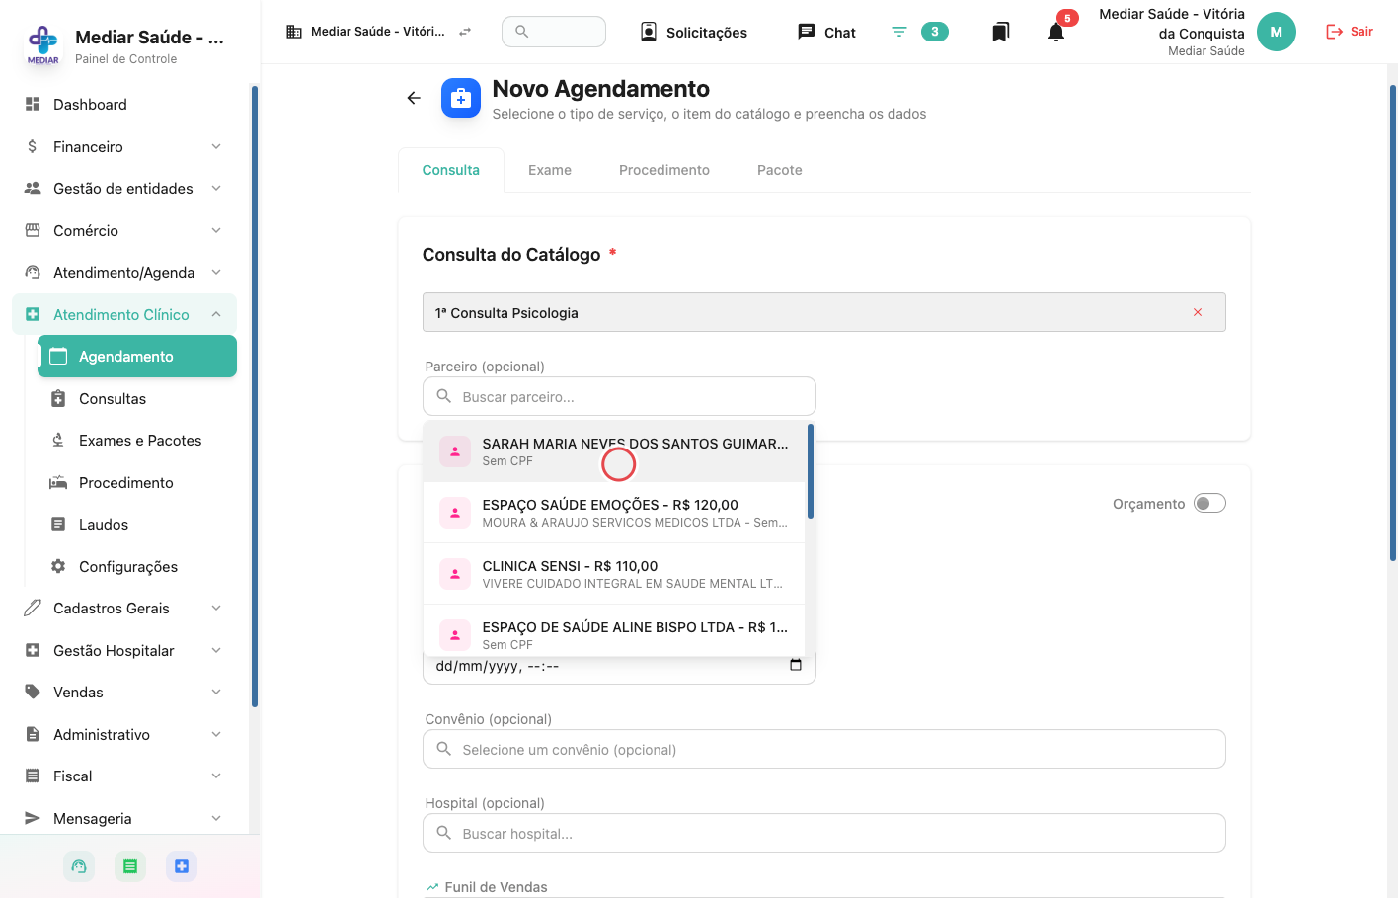Select partner CLINICA SENSI - R$ 110,00
The width and height of the screenshot is (1398, 898).
(614, 574)
